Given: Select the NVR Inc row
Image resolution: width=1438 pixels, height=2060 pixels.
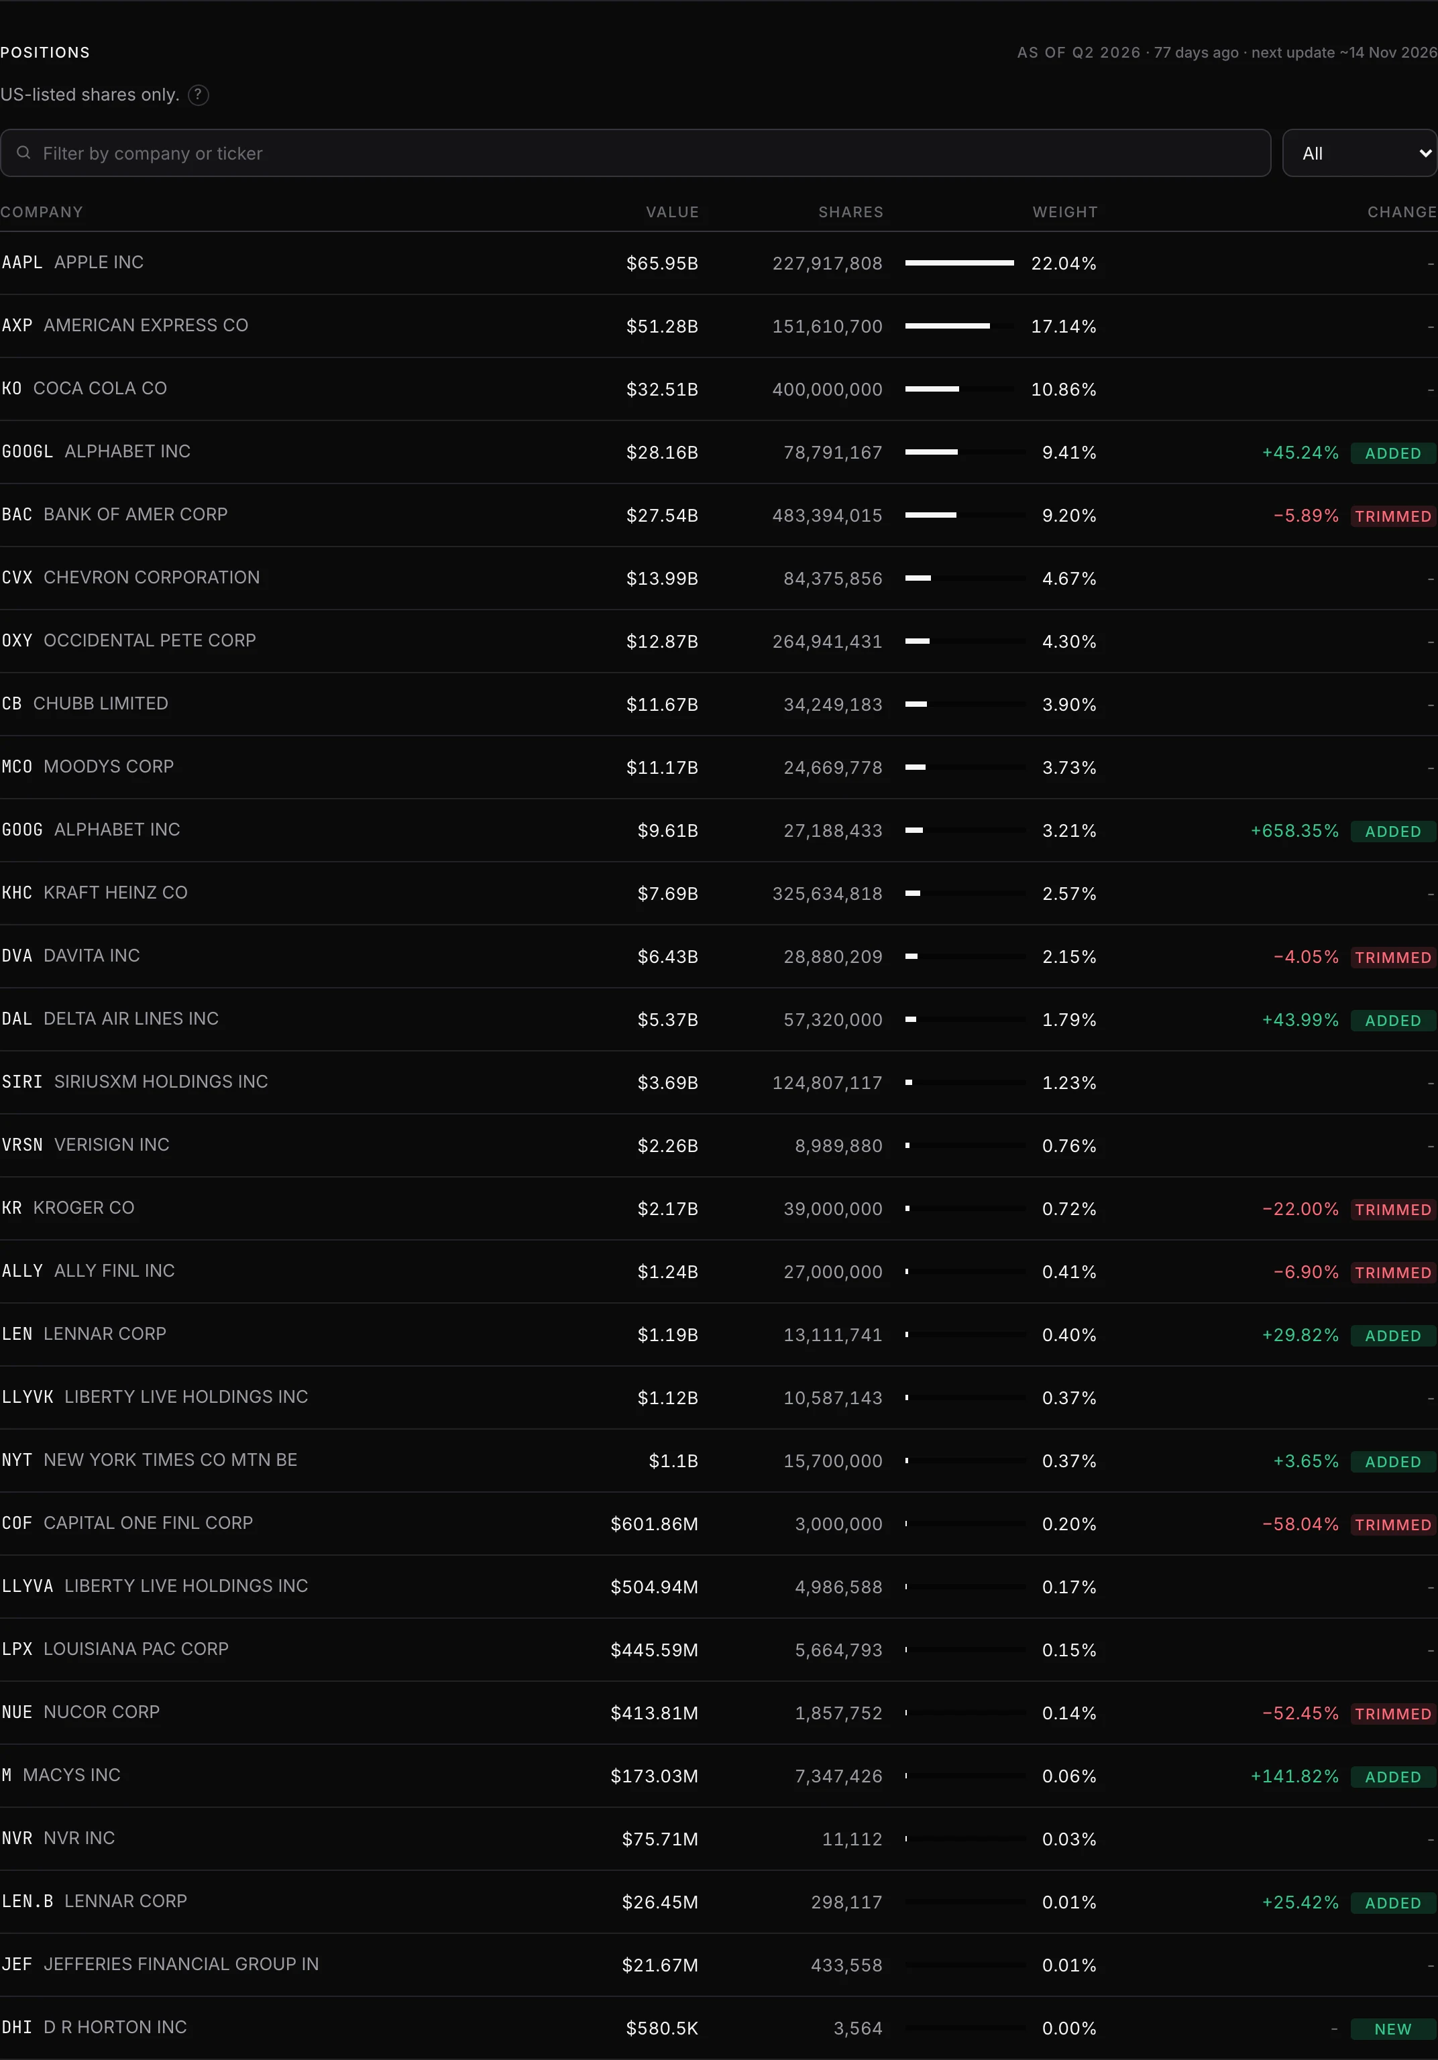Looking at the screenshot, I should (719, 1839).
